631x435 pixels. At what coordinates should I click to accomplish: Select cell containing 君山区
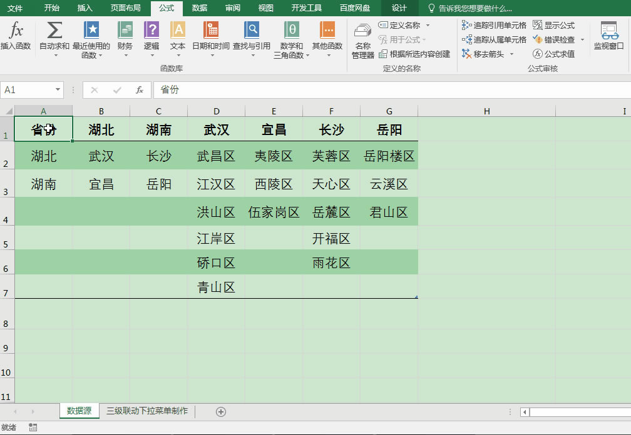(x=389, y=212)
